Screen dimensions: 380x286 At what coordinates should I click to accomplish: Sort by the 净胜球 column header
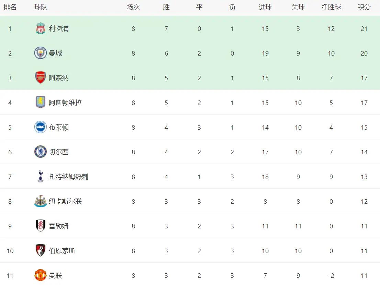point(331,7)
